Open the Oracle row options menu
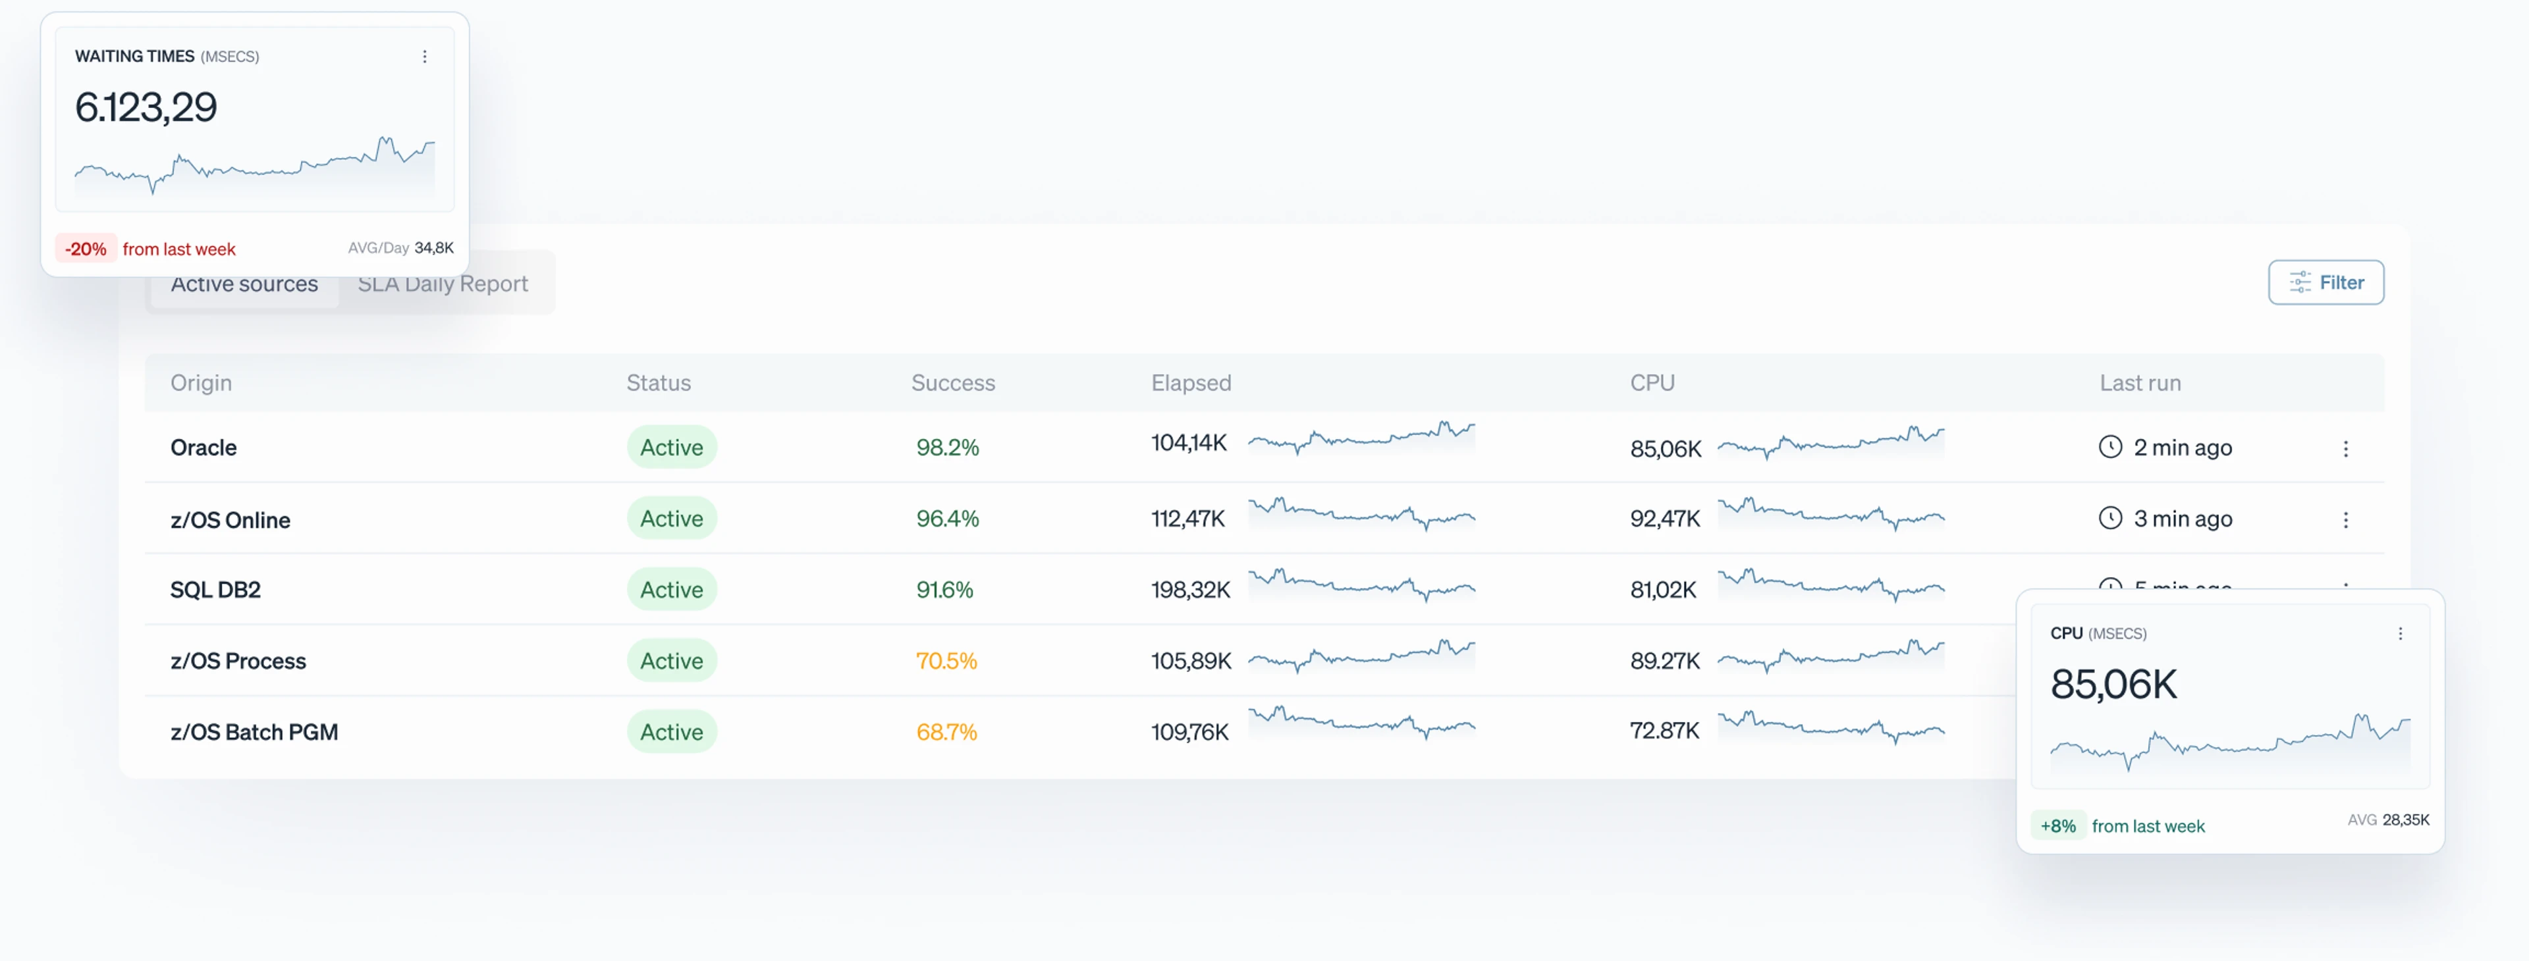 point(2345,449)
